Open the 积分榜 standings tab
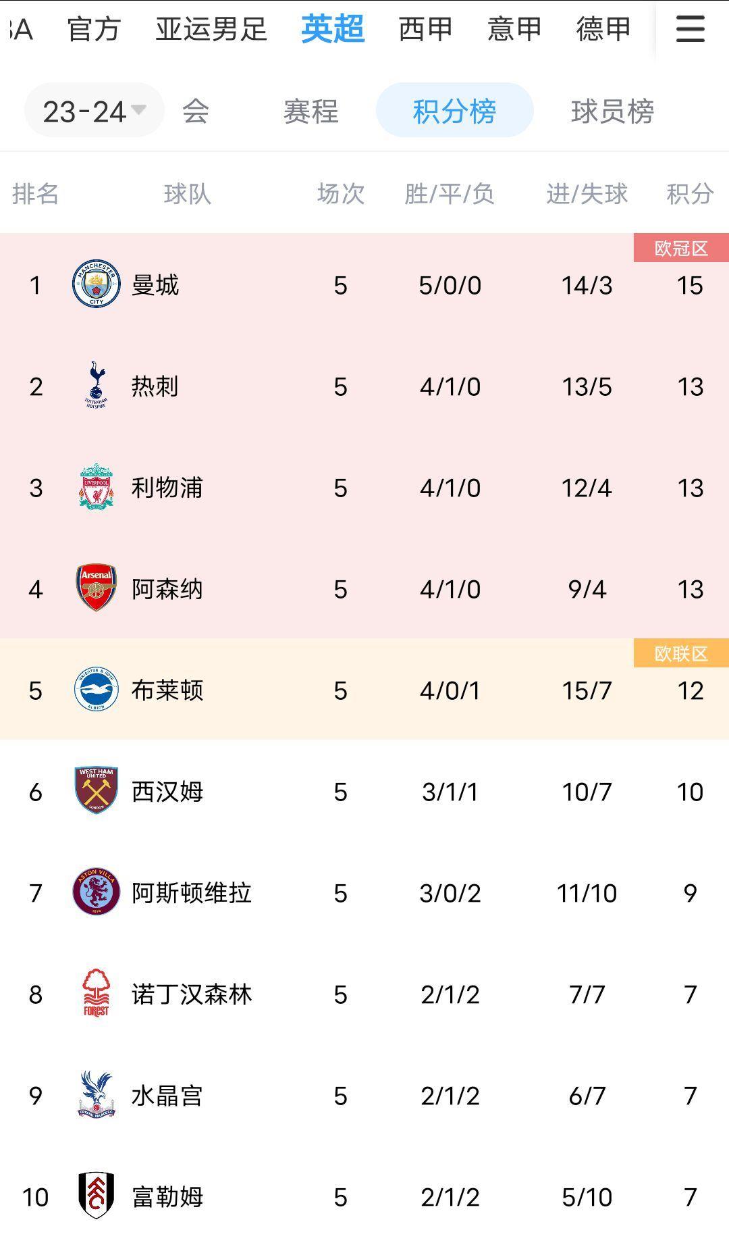 coord(454,111)
